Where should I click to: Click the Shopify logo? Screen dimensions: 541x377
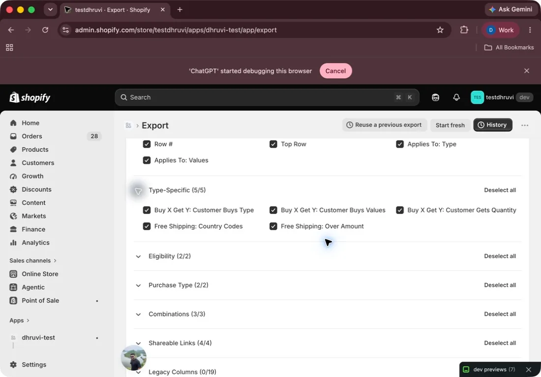tap(30, 97)
